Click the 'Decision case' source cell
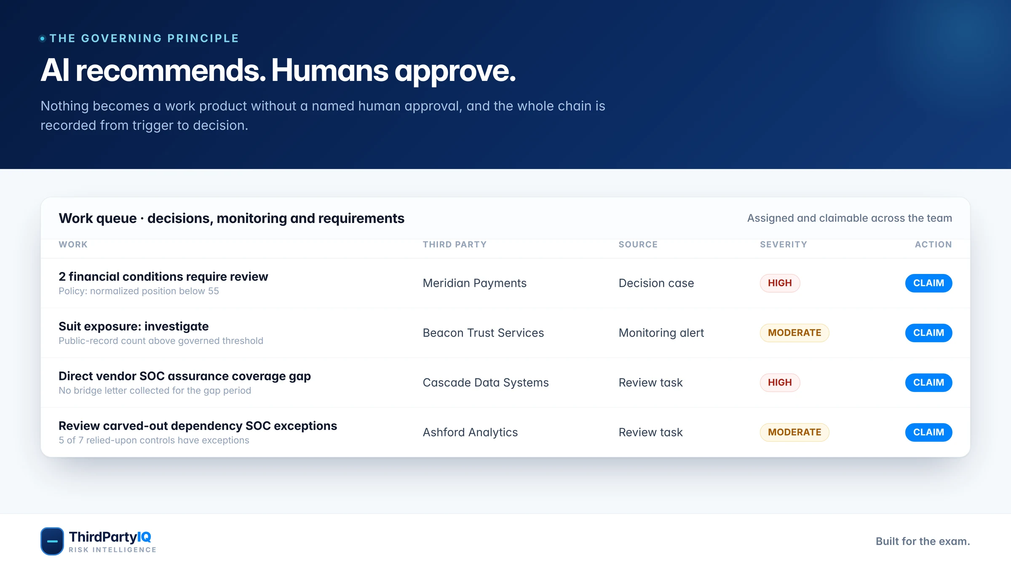Screen dimensions: 1011x569 [x=656, y=283]
